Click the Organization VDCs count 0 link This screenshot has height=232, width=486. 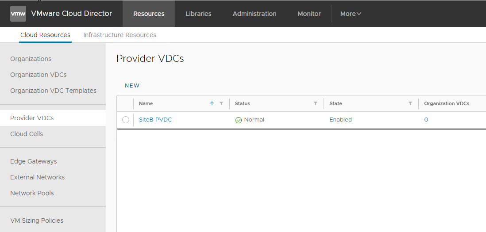coord(426,120)
